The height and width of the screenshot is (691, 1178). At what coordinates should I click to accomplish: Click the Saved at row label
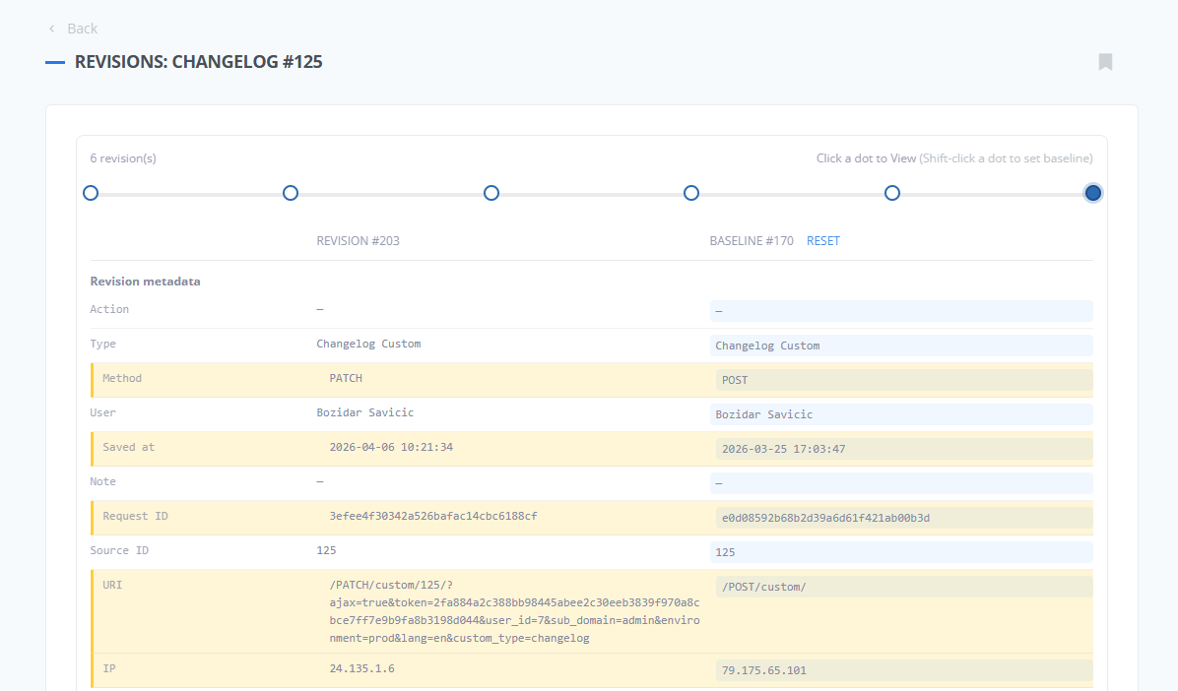point(128,448)
